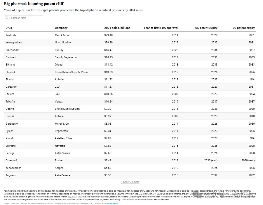Select the Keytruda drug name cell
Image resolution: width=263 pixels, height=205 pixels.
(x=11, y=35)
